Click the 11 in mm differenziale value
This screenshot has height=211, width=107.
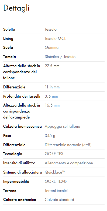click(x=52, y=87)
